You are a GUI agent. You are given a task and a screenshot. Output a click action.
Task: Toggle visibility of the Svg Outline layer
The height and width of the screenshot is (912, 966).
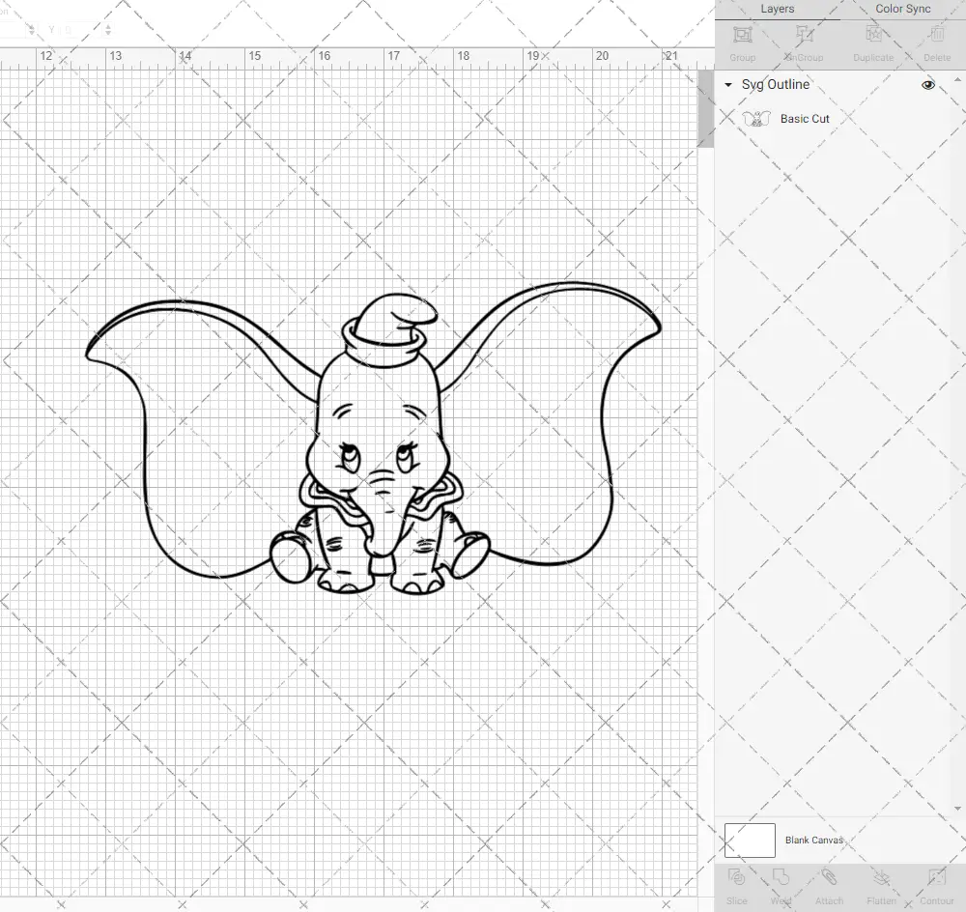click(927, 85)
